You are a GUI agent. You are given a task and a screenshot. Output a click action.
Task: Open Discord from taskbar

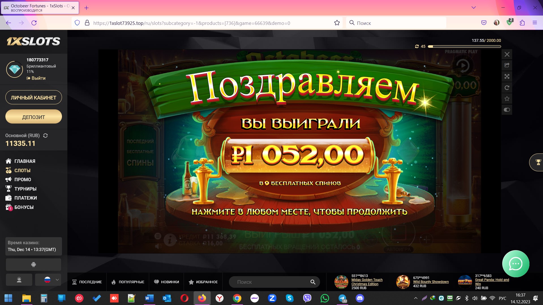coord(360,298)
